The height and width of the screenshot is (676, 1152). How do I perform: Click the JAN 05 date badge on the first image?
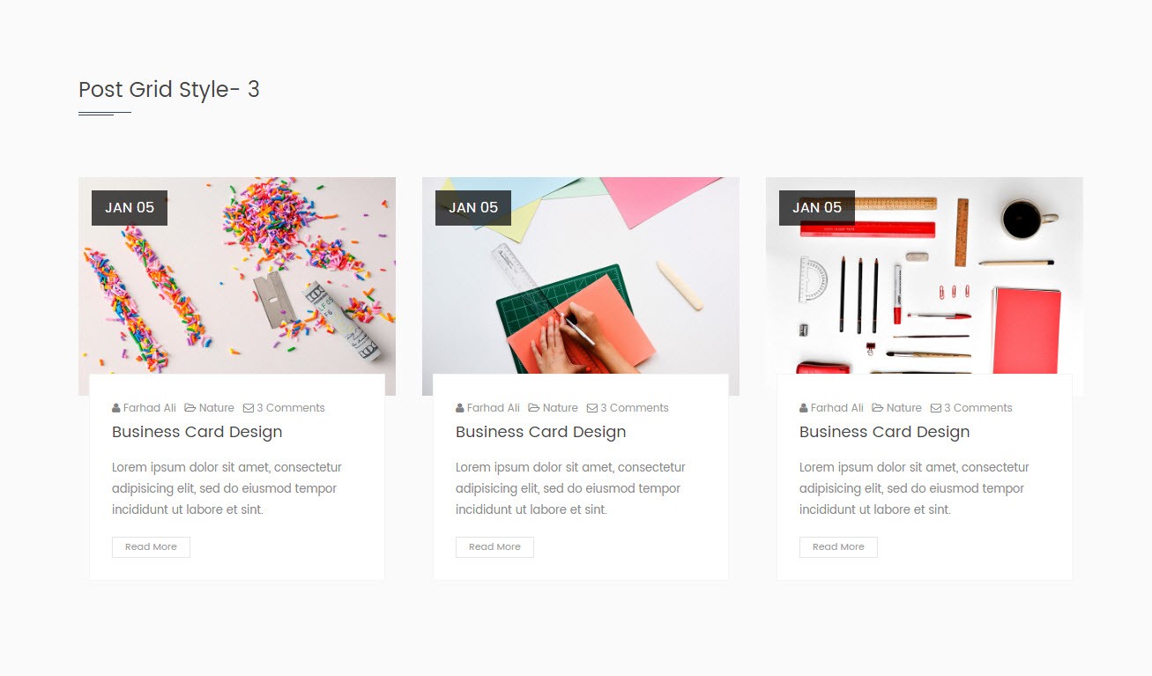click(x=130, y=208)
